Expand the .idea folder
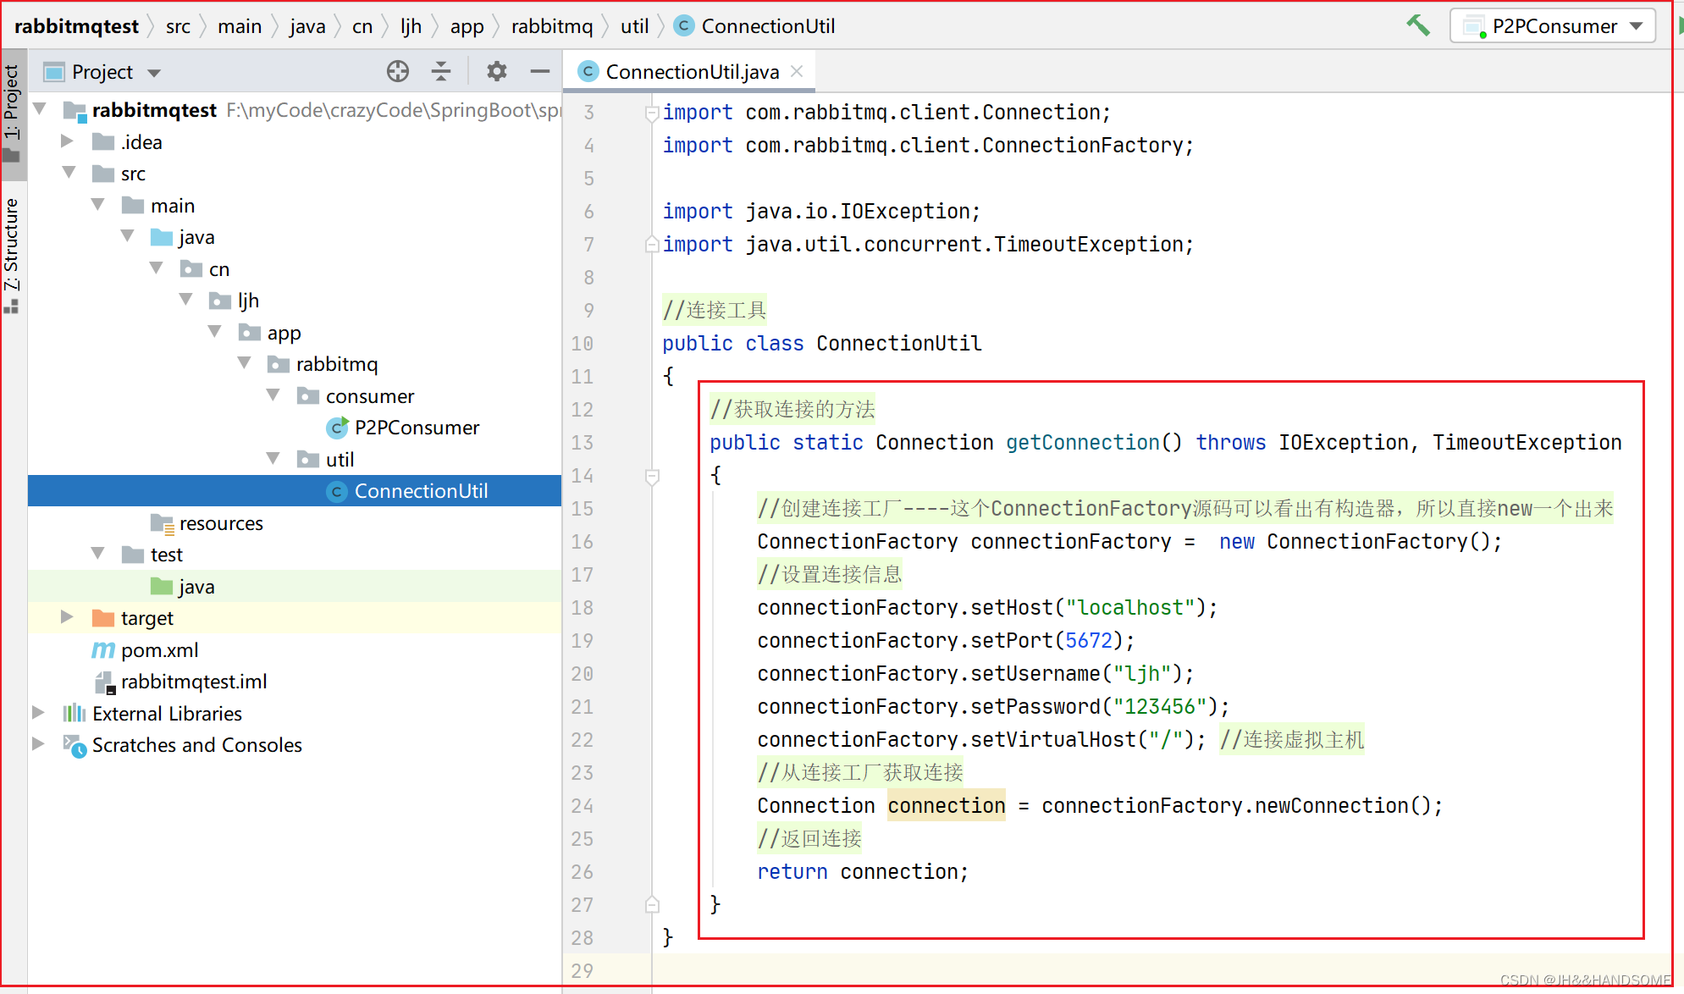Image resolution: width=1684 pixels, height=994 pixels. click(x=68, y=141)
